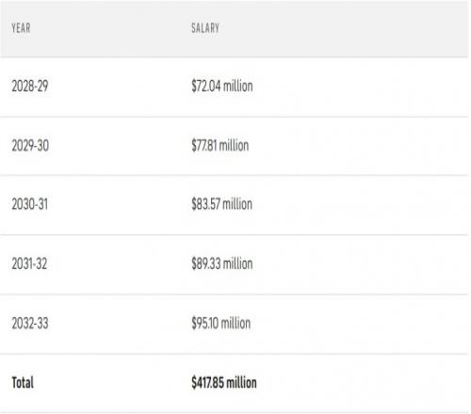Select the $72.04 million salary cell
Screen dimensions: 471x414
(222, 86)
